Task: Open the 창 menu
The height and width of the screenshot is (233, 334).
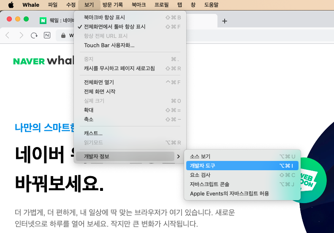Action: pos(193,5)
